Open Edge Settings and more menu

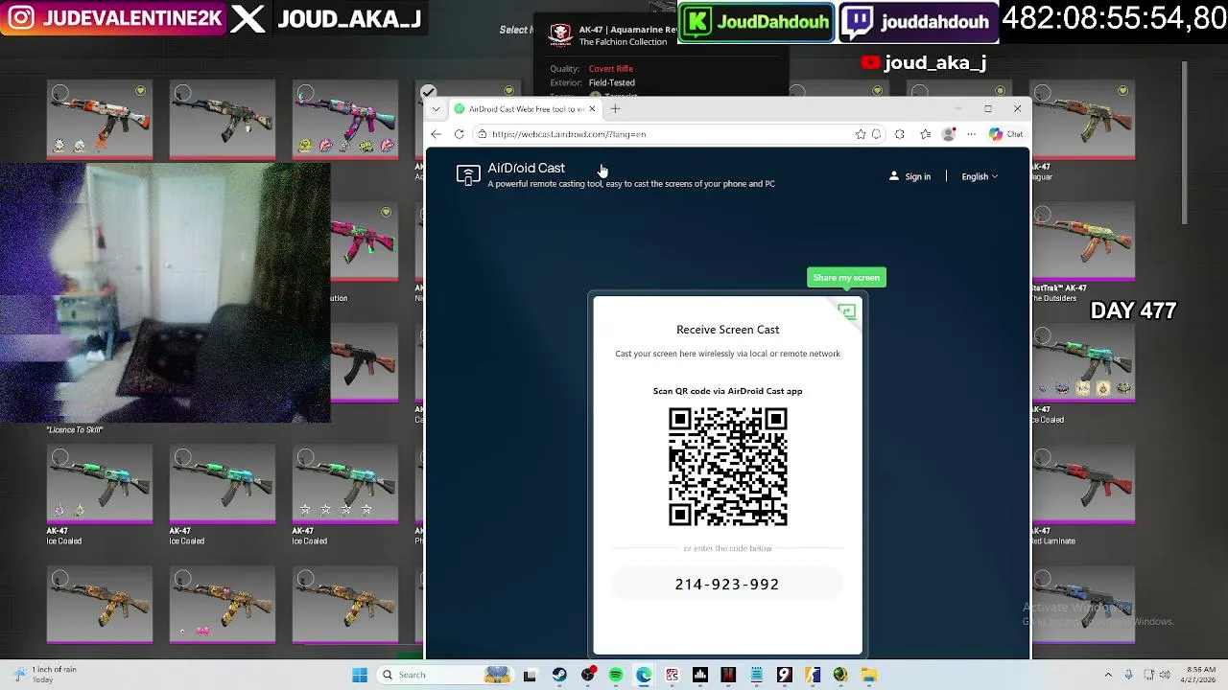pos(971,134)
